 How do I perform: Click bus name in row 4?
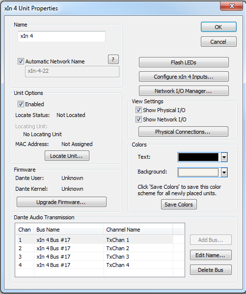(54, 265)
